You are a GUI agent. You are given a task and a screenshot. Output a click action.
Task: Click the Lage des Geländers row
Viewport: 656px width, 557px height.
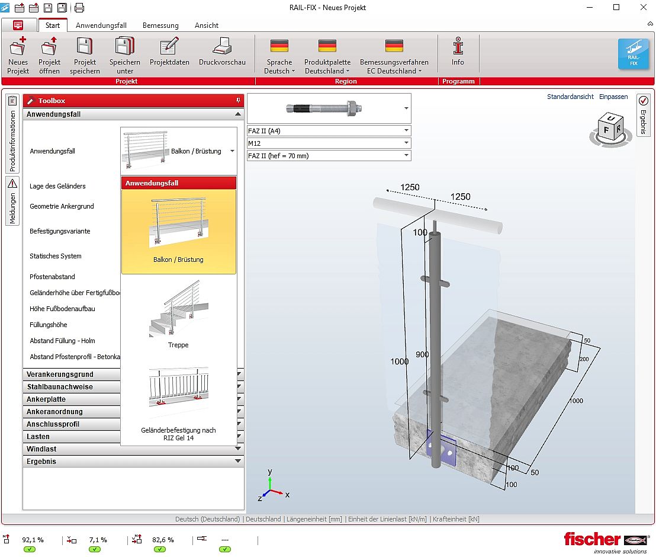click(x=58, y=186)
